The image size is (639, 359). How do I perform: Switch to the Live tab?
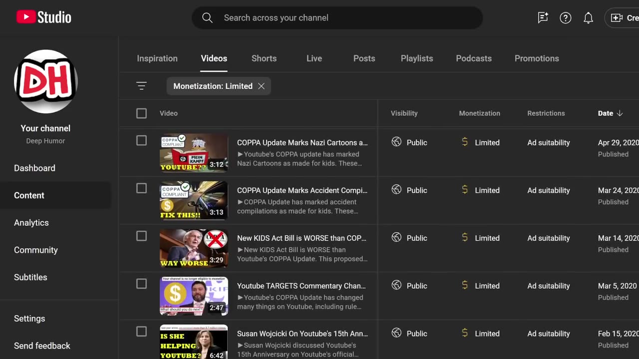[x=314, y=58]
